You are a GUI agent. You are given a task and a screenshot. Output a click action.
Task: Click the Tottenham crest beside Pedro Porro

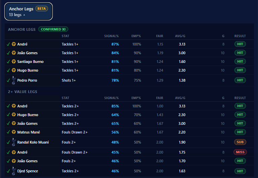[x=14, y=80]
